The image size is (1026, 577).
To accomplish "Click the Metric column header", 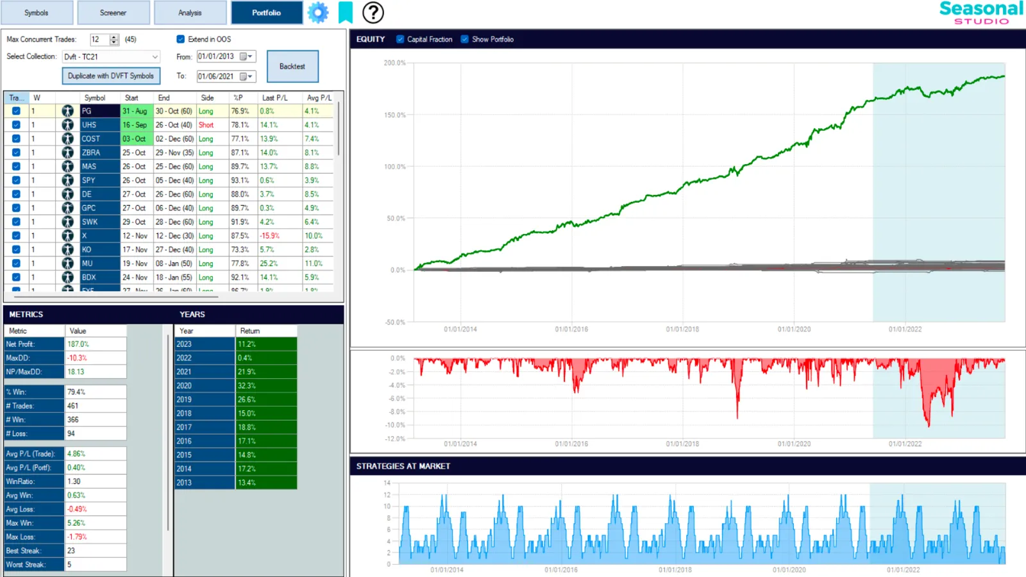I will pyautogui.click(x=35, y=331).
